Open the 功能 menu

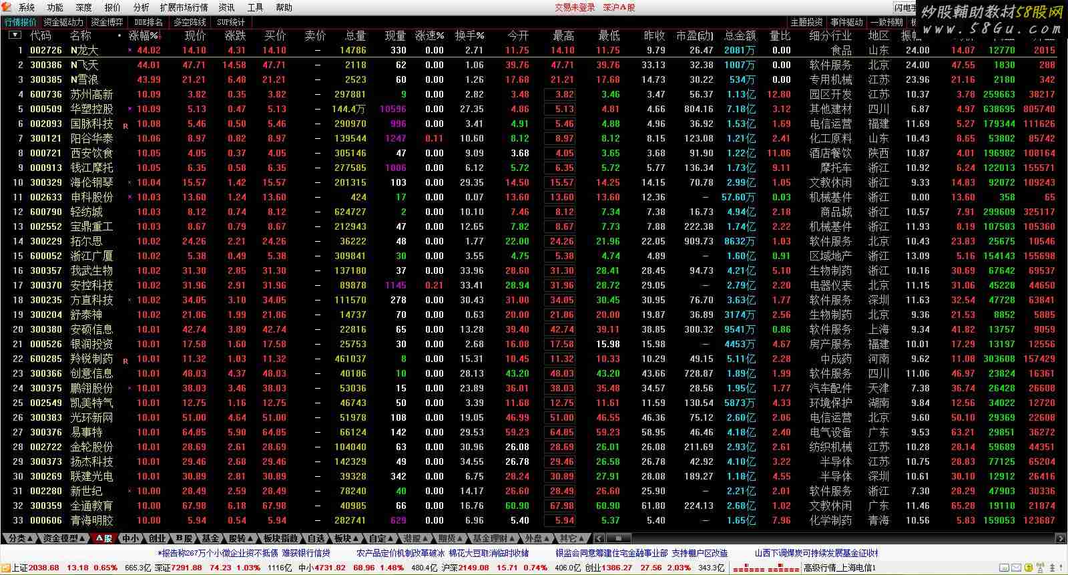[55, 7]
